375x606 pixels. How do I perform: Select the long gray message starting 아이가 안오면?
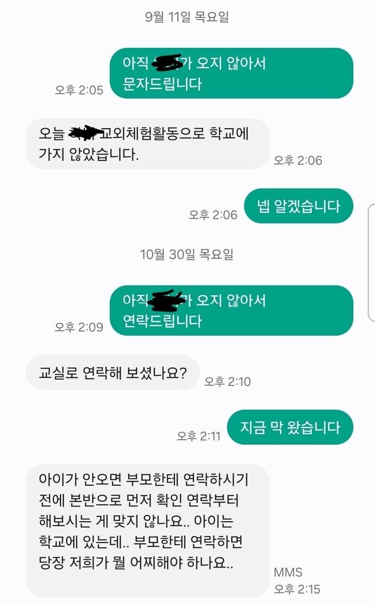coord(148,531)
